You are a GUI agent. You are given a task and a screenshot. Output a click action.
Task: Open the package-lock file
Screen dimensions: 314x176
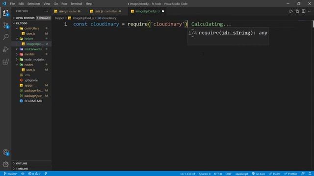click(31, 90)
